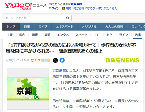
Task: Click the reaction emoji faces
Action: point(46,60)
